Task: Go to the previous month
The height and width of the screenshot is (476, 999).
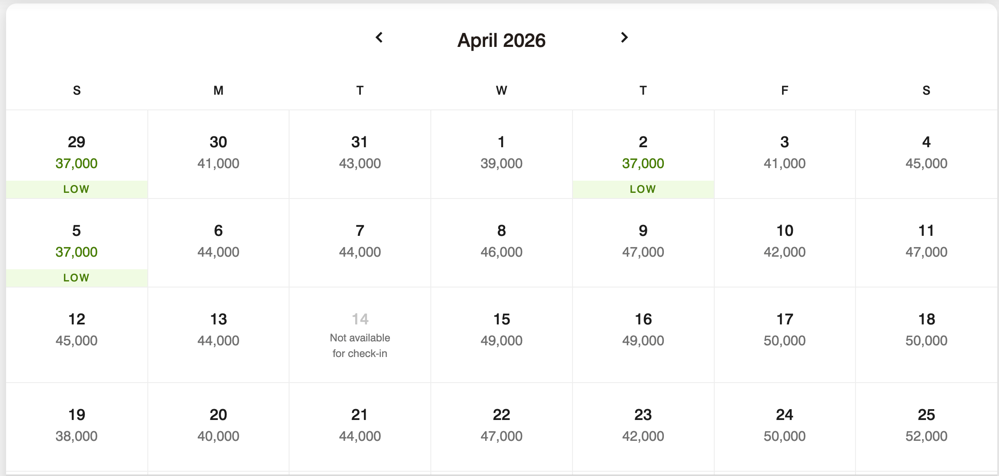Action: (x=379, y=38)
